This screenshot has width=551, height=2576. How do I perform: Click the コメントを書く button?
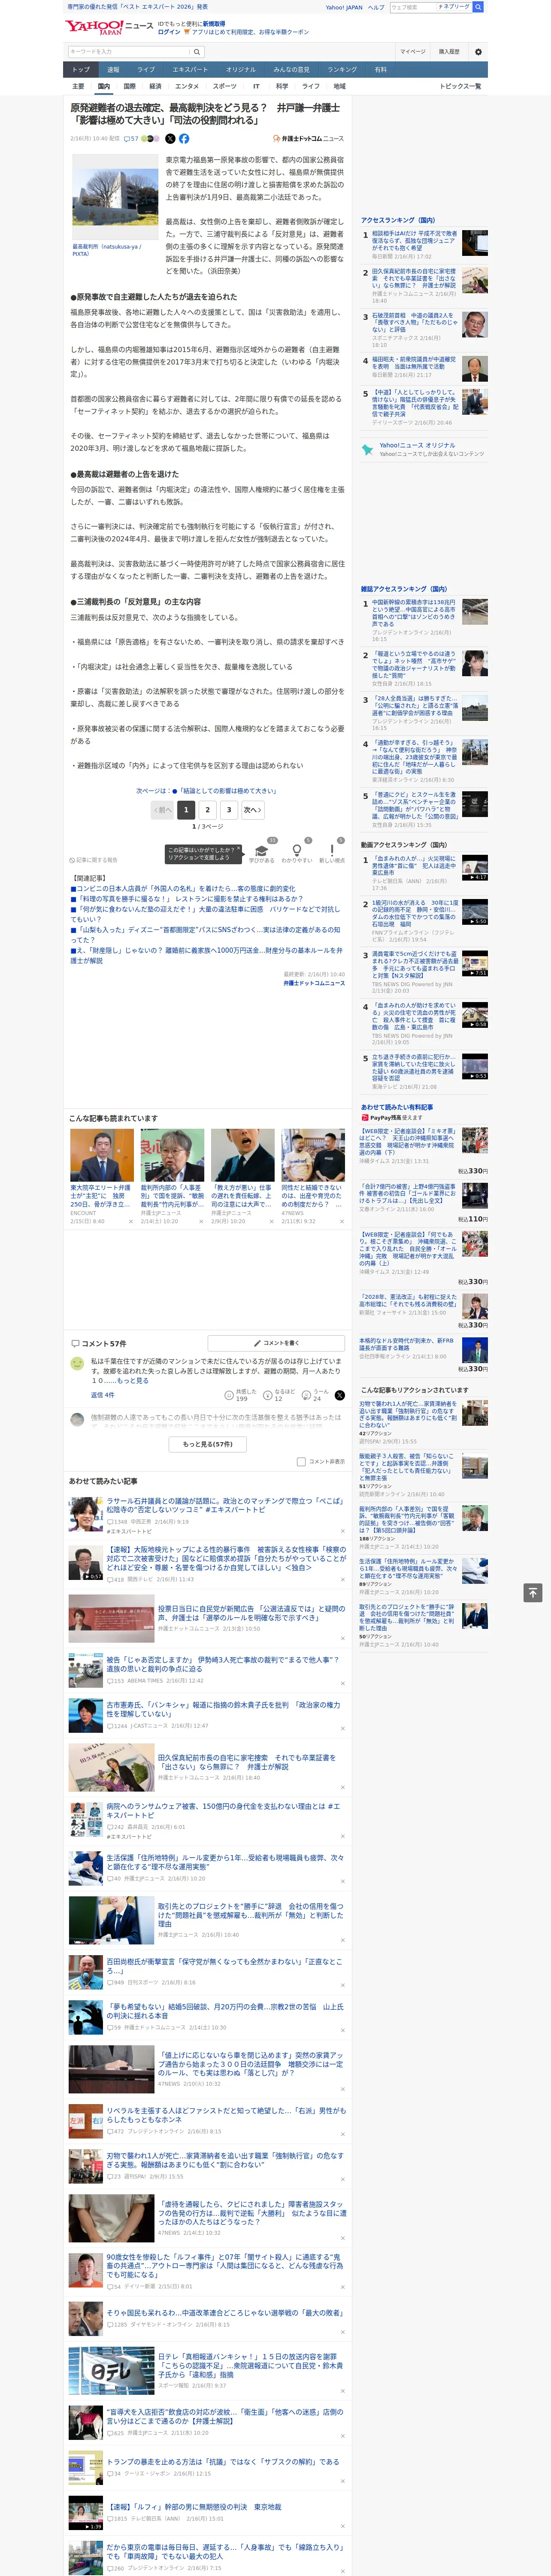tap(276, 1343)
